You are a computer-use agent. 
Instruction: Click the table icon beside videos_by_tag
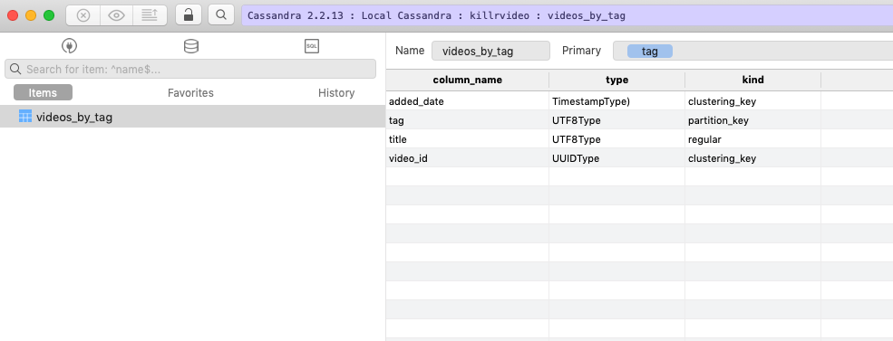tap(25, 117)
